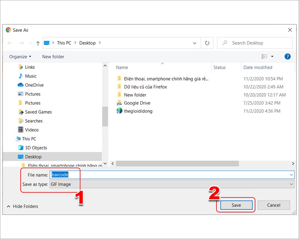Open OneDrive in the navigation pane
The height and width of the screenshot is (239, 299).
click(x=34, y=85)
